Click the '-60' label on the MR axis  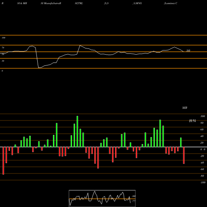click(x=202, y=169)
